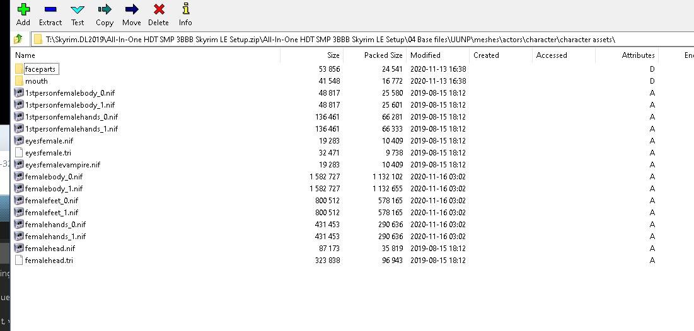The height and width of the screenshot is (331, 694).
Task: Click the 1stpersonfemalehands_0.nif file name
Action: (72, 116)
